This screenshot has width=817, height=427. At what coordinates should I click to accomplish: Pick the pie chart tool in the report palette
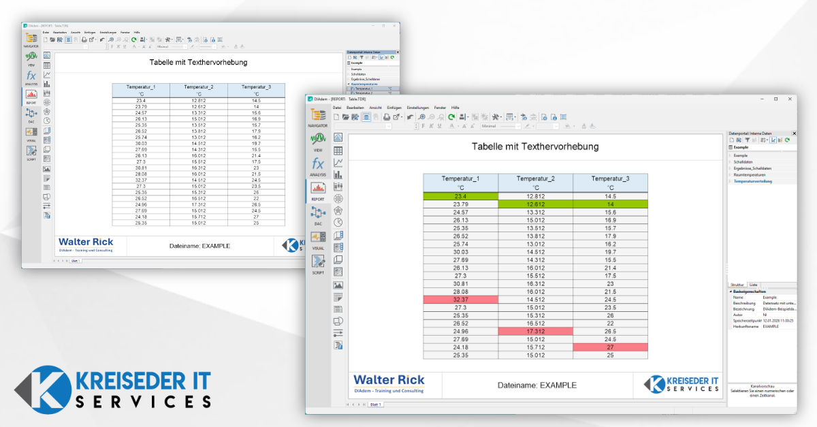click(x=338, y=223)
